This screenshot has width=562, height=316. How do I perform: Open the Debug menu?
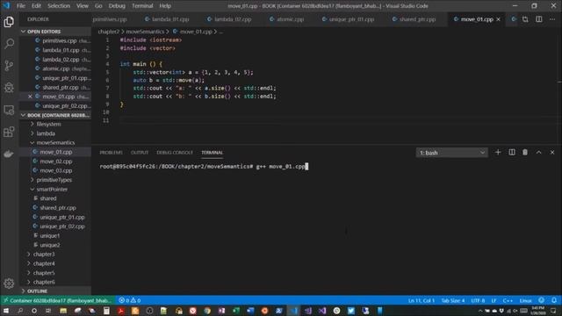coord(117,6)
